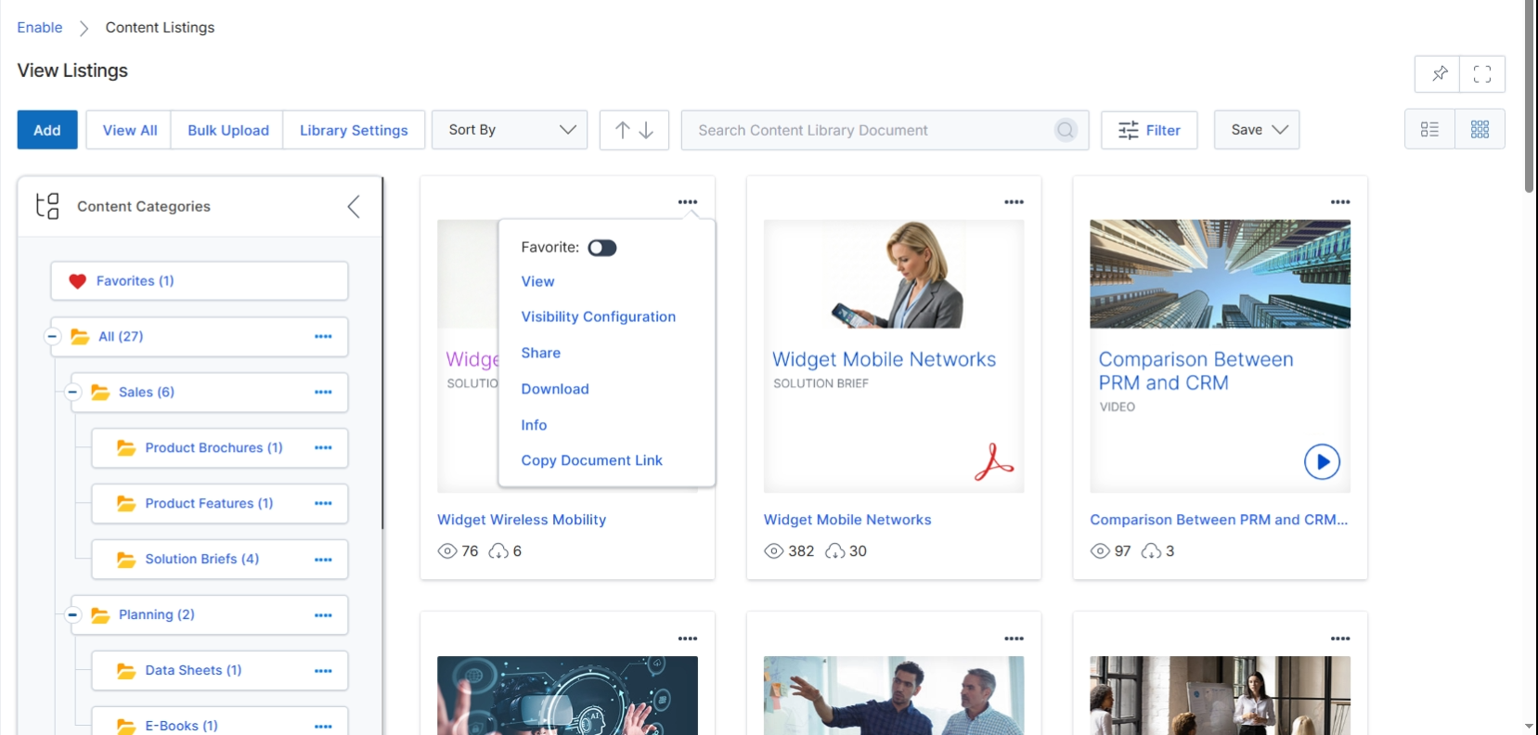
Task: Select Info in the context menu
Action: pyautogui.click(x=534, y=425)
